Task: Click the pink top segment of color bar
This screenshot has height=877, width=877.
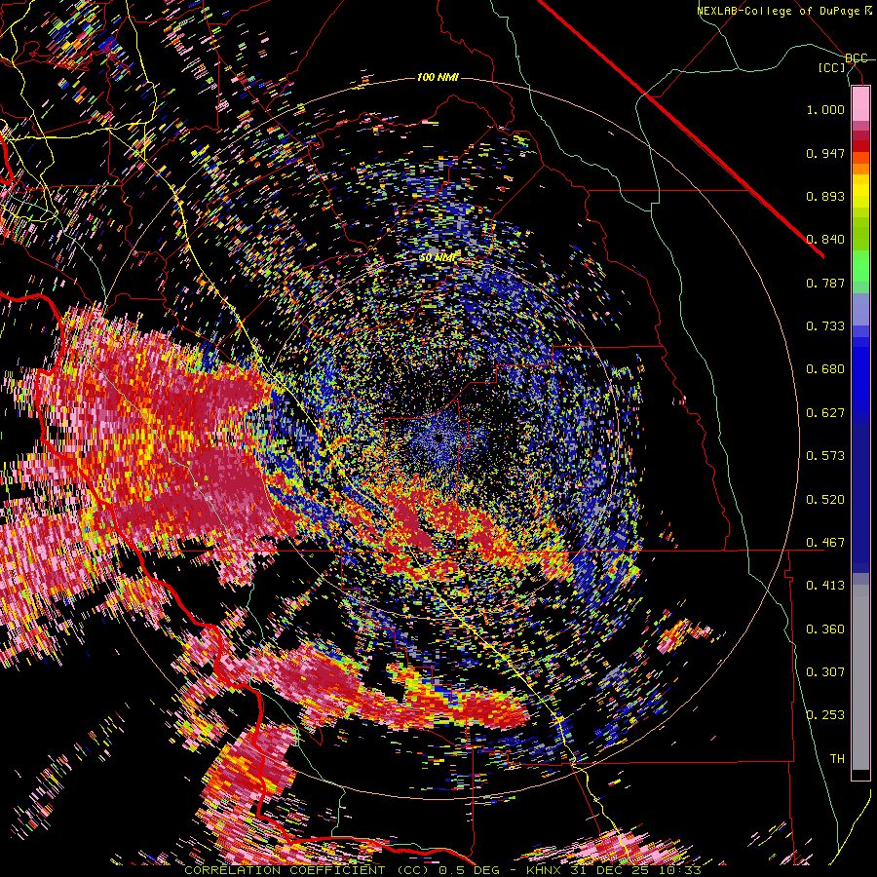Action: point(860,103)
